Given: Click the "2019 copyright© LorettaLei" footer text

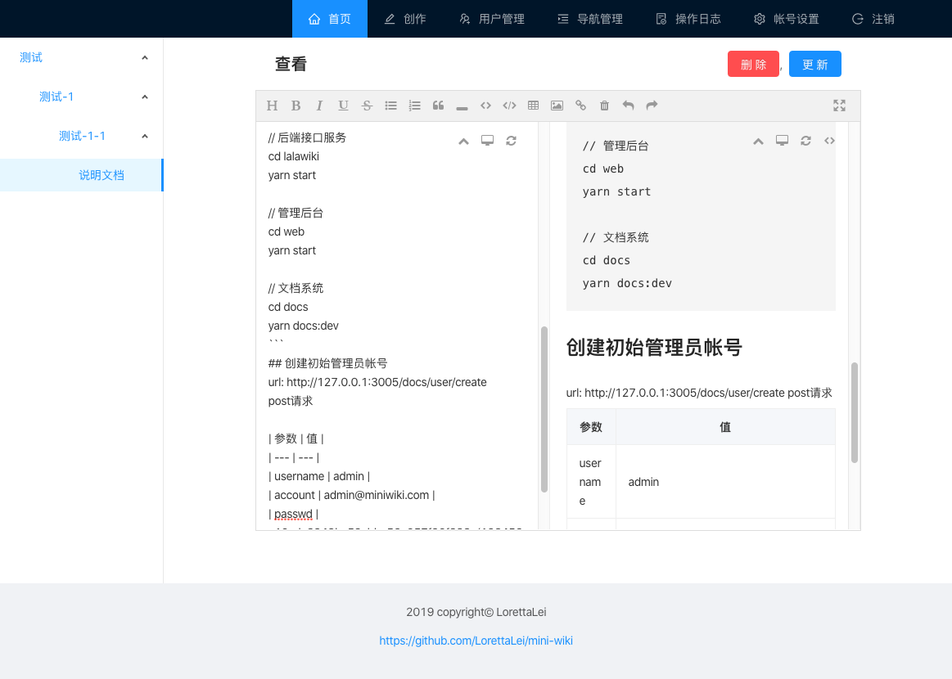Looking at the screenshot, I should pyautogui.click(x=476, y=612).
